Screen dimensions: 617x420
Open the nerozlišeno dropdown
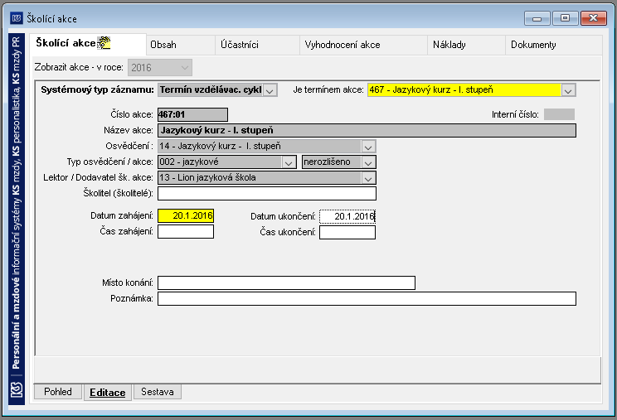coord(368,162)
